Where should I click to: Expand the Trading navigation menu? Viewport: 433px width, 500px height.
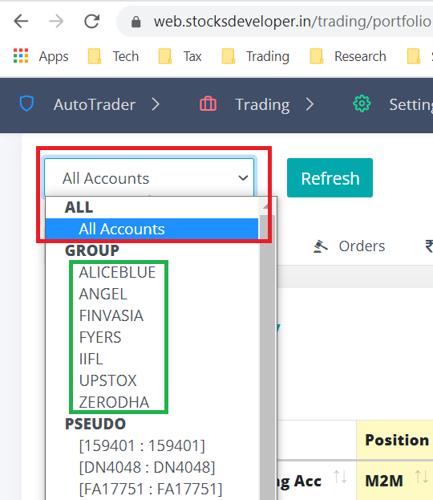262,104
